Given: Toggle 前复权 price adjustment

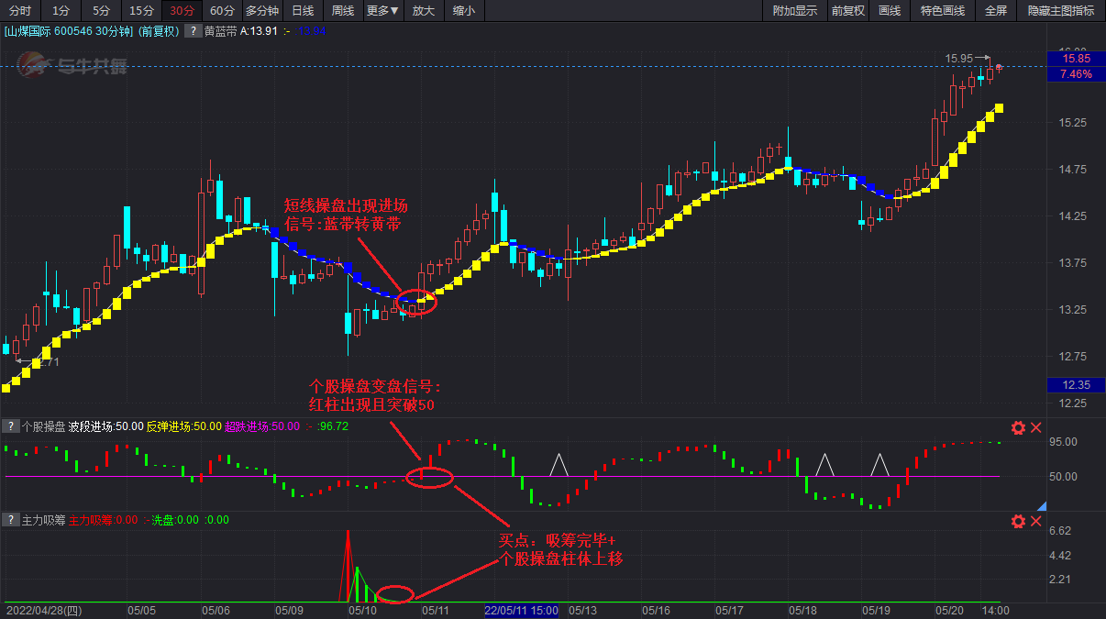Looking at the screenshot, I should coord(848,11).
